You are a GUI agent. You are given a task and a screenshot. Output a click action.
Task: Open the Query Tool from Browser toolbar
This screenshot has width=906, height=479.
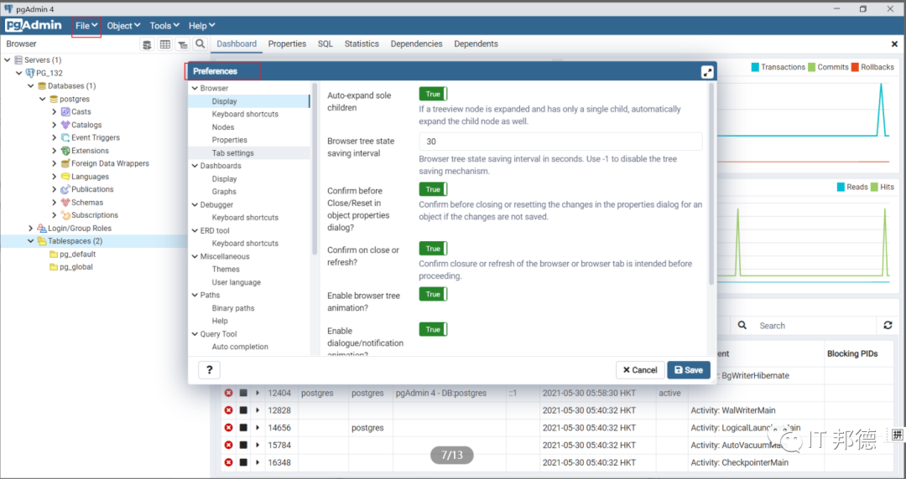pos(147,44)
